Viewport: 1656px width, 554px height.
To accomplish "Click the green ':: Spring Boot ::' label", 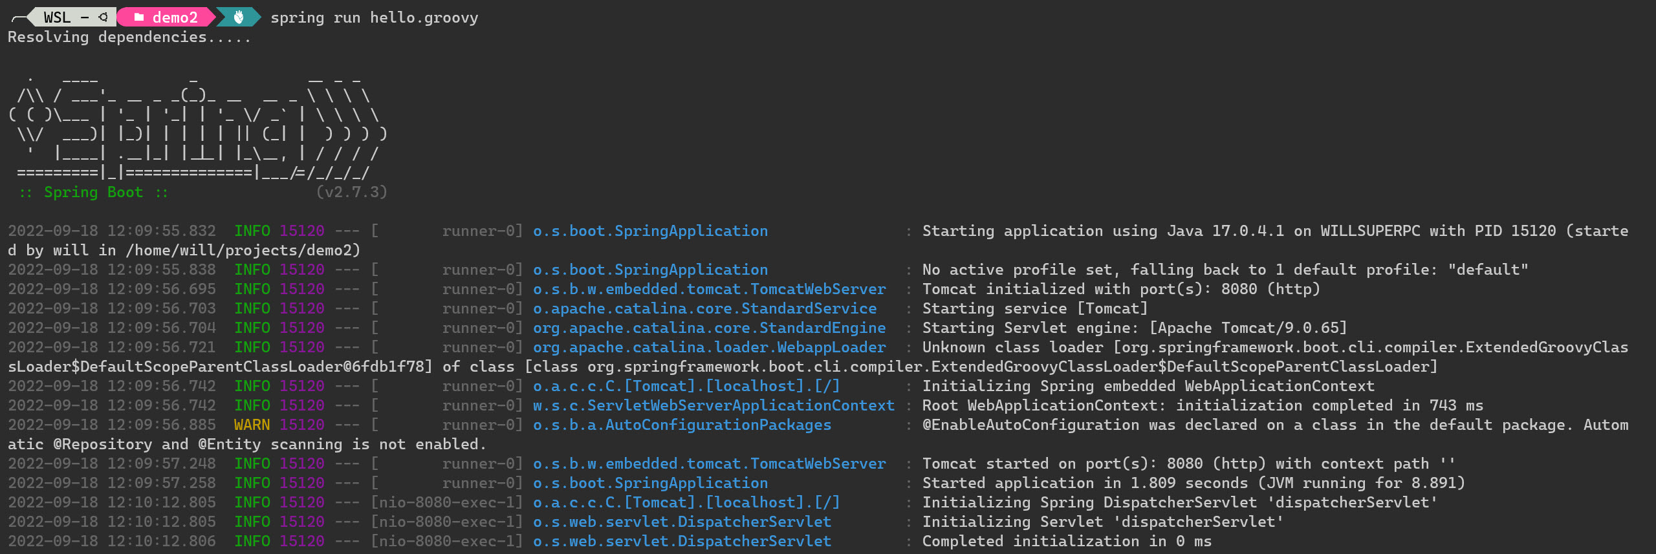I will tap(94, 192).
